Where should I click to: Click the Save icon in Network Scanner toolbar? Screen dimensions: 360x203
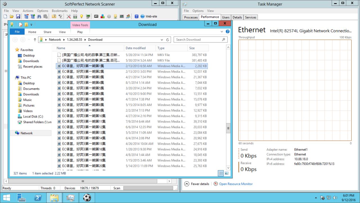coord(18,16)
